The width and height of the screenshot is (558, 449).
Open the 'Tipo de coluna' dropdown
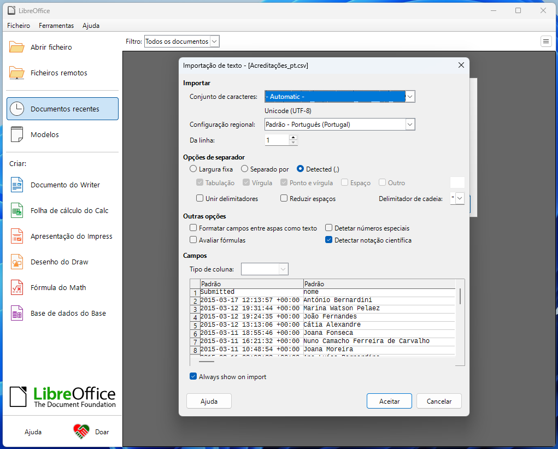283,269
